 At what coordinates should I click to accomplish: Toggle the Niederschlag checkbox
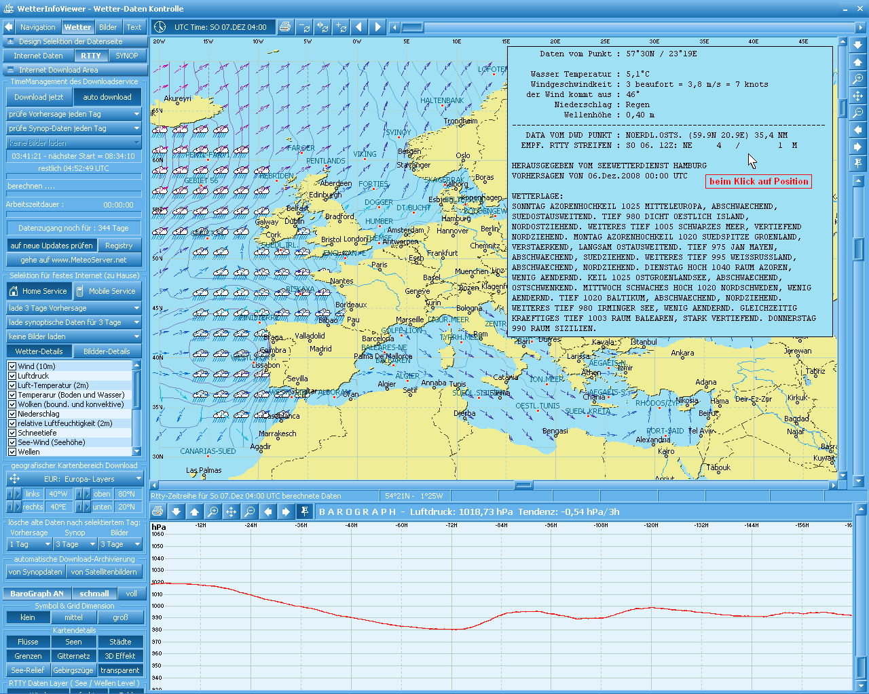coord(12,414)
